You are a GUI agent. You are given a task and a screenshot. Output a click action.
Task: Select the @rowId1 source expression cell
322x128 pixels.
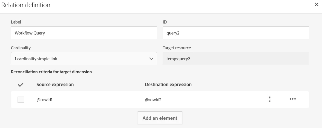pos(44,100)
